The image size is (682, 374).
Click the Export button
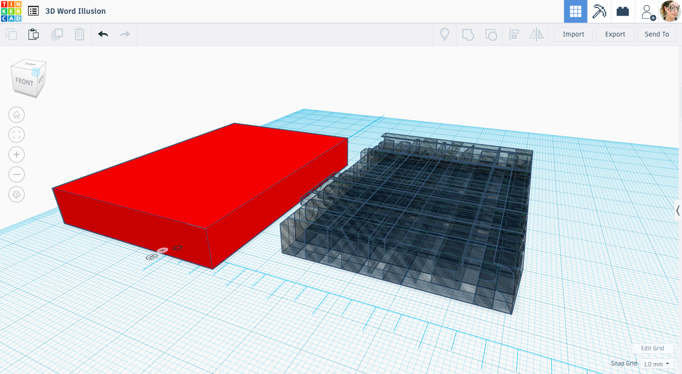(615, 34)
